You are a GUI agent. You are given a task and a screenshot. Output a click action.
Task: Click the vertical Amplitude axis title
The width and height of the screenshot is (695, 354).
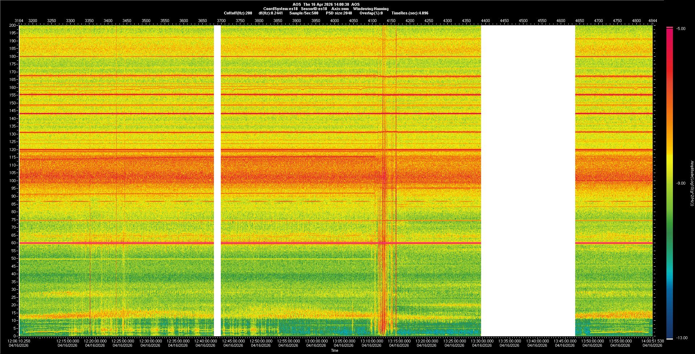(x=692, y=184)
